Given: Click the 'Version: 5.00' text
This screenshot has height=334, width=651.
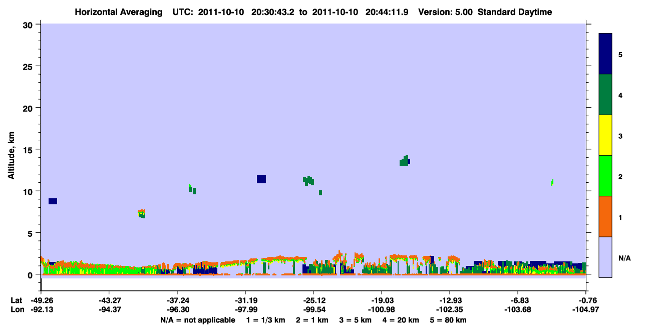Looking at the screenshot, I should pos(446,12).
